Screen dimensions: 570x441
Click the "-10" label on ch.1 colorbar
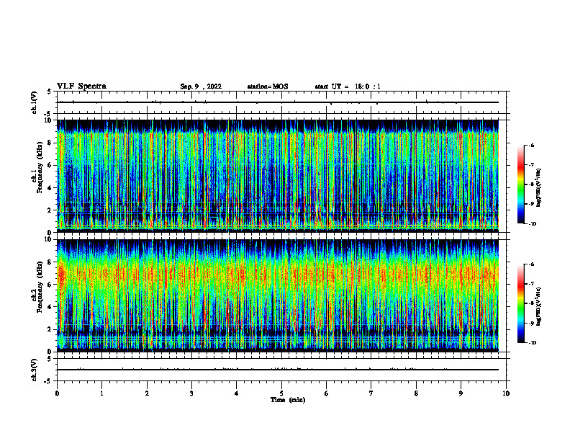533,224
